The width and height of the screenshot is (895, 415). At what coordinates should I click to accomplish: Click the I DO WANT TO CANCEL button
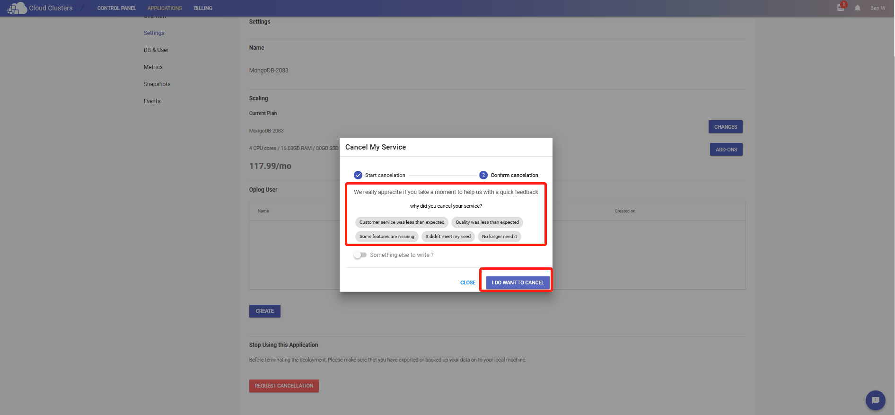tap(518, 283)
